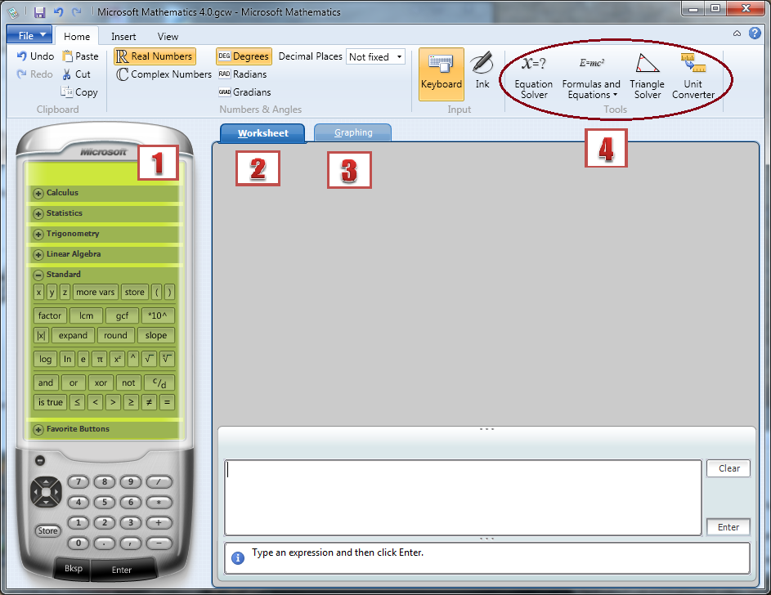771x595 pixels.
Task: Click the Clear button
Action: (x=728, y=468)
